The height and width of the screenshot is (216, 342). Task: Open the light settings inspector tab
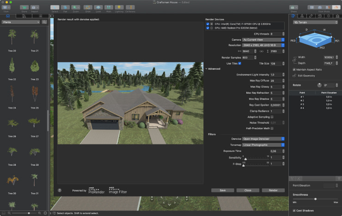329,16
